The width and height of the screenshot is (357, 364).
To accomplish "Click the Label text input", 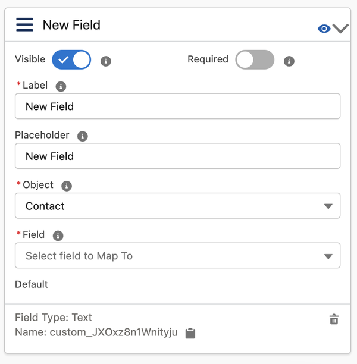I will [x=177, y=106].
